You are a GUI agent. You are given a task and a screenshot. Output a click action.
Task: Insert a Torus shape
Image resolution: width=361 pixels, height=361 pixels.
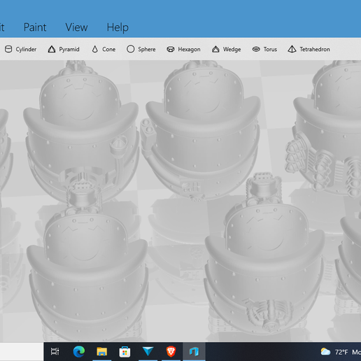264,49
